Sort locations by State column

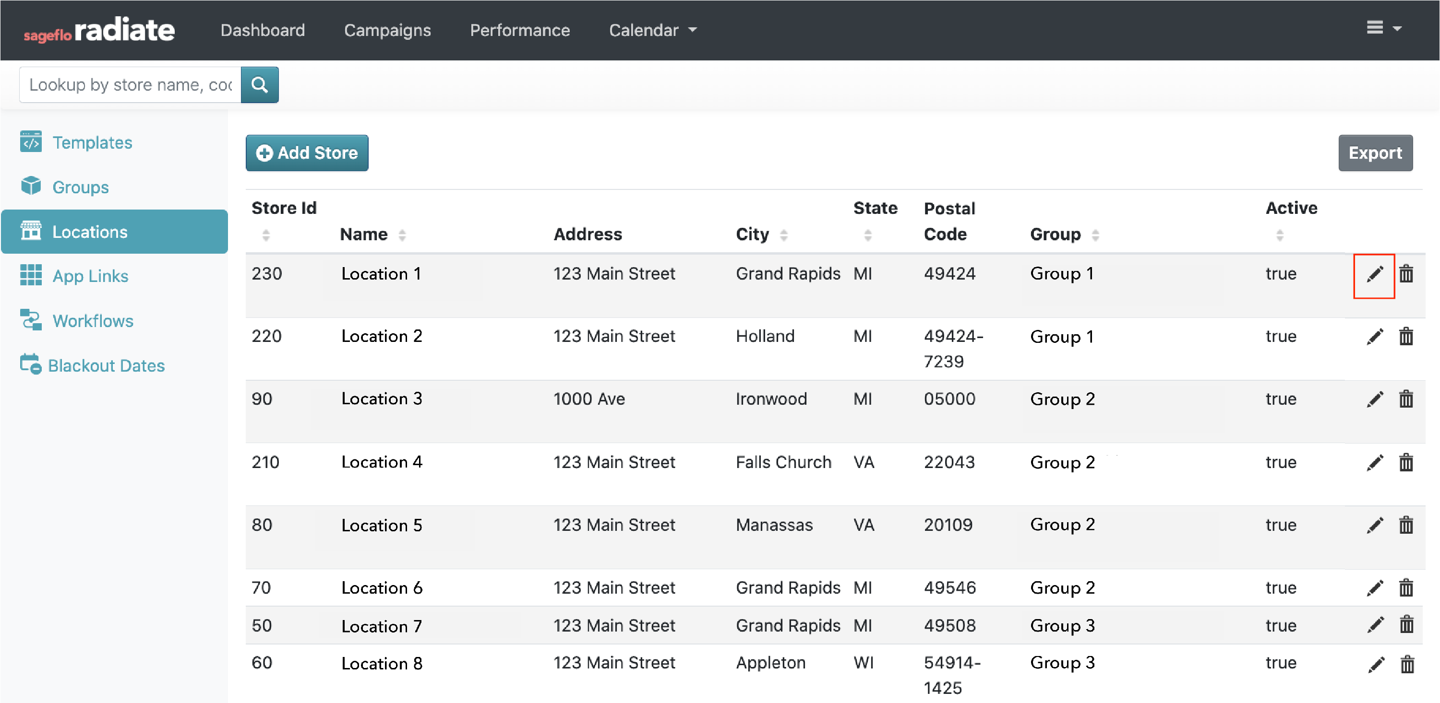pyautogui.click(x=867, y=234)
